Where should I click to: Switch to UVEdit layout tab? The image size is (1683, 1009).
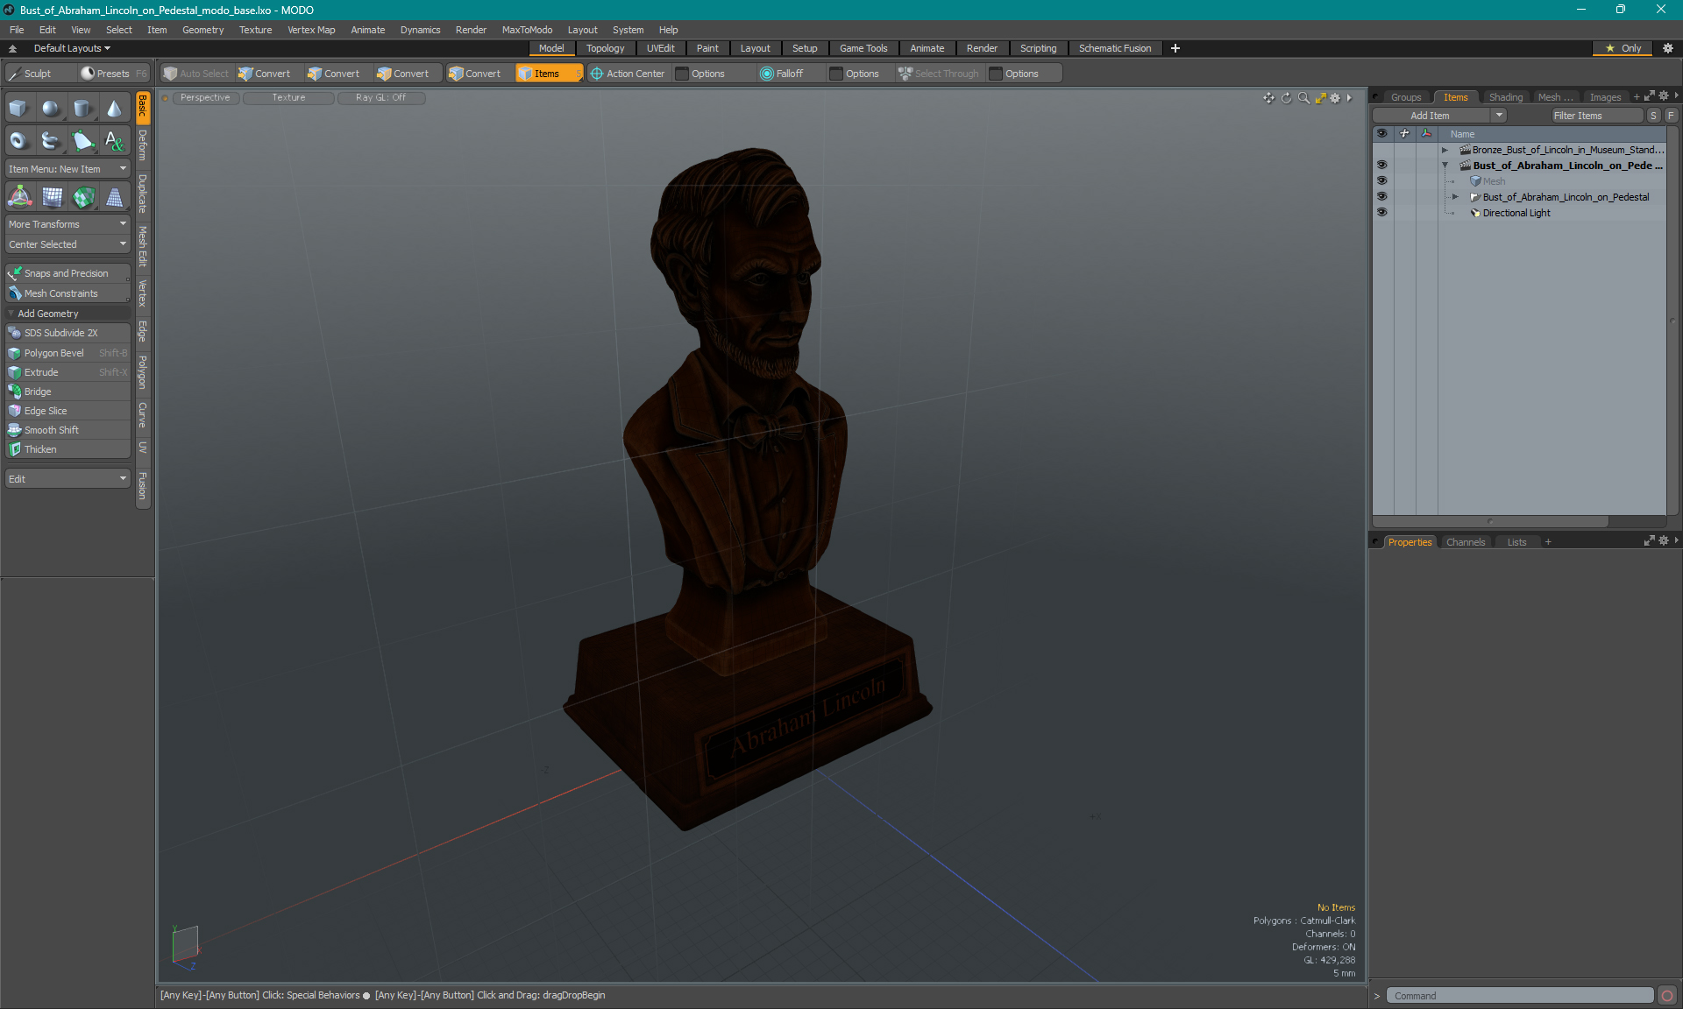point(660,48)
